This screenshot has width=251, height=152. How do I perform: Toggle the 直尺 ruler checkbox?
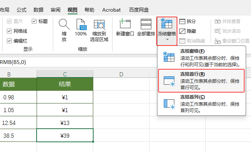click(x=9, y=21)
